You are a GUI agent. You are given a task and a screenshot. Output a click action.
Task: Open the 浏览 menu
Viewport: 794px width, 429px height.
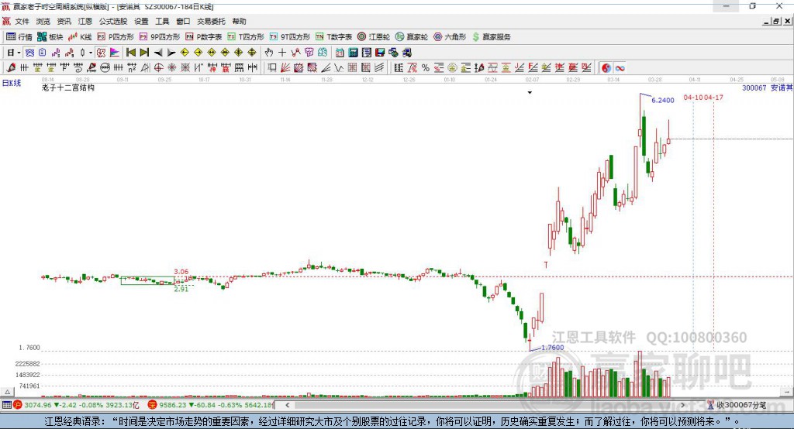click(43, 21)
